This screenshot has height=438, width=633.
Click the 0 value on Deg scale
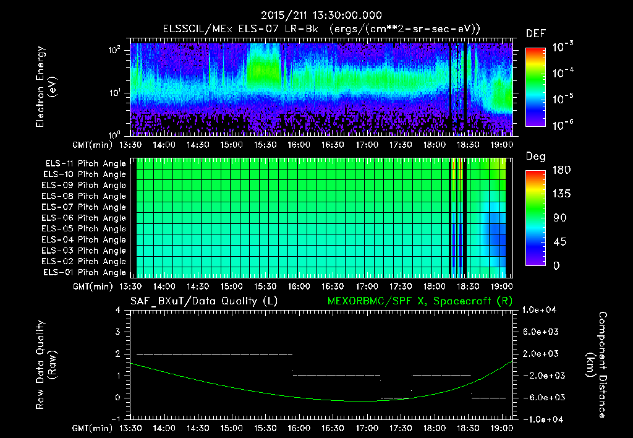click(x=556, y=265)
